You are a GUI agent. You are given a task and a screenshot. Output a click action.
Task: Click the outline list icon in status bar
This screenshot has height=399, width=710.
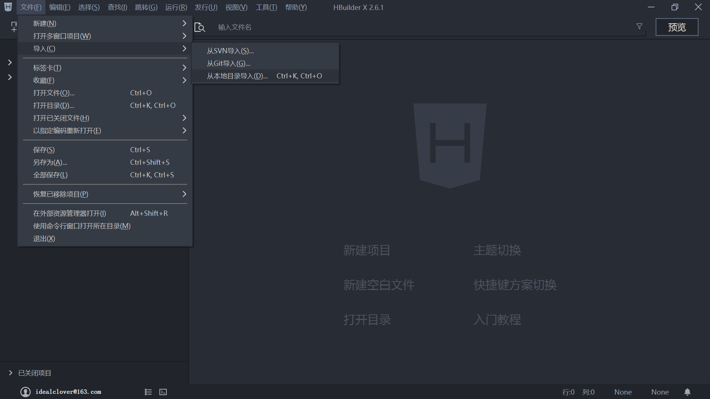148,392
